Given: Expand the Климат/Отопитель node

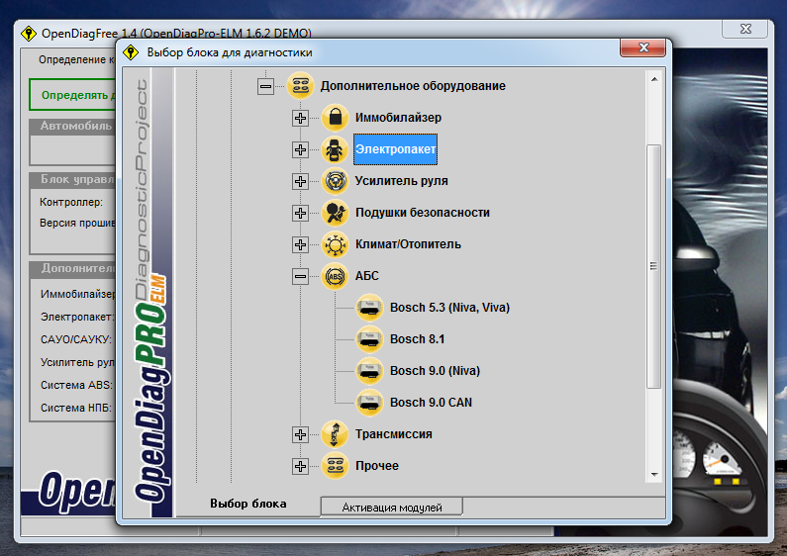Looking at the screenshot, I should click(300, 245).
